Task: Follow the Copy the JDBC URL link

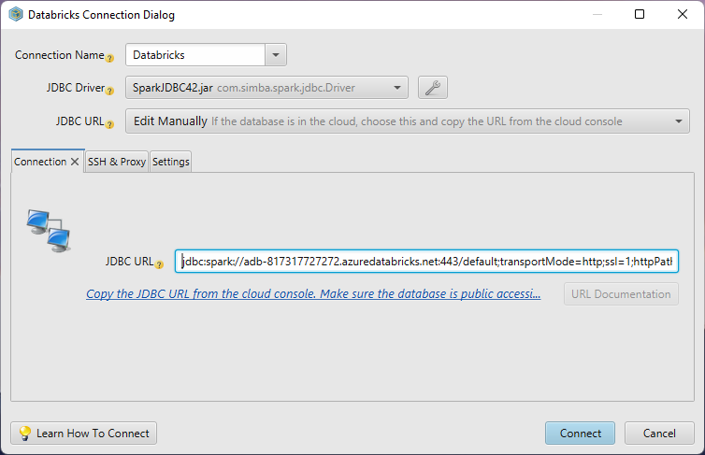Action: pyautogui.click(x=313, y=294)
